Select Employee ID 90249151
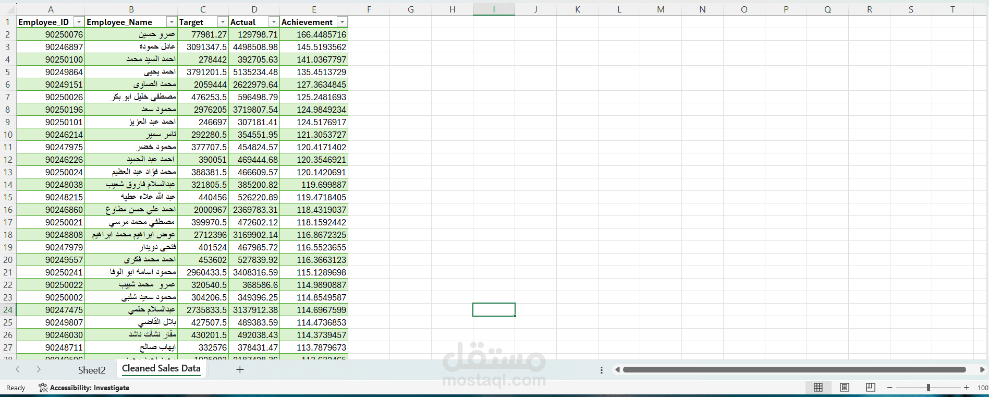The image size is (989, 397). [x=51, y=85]
